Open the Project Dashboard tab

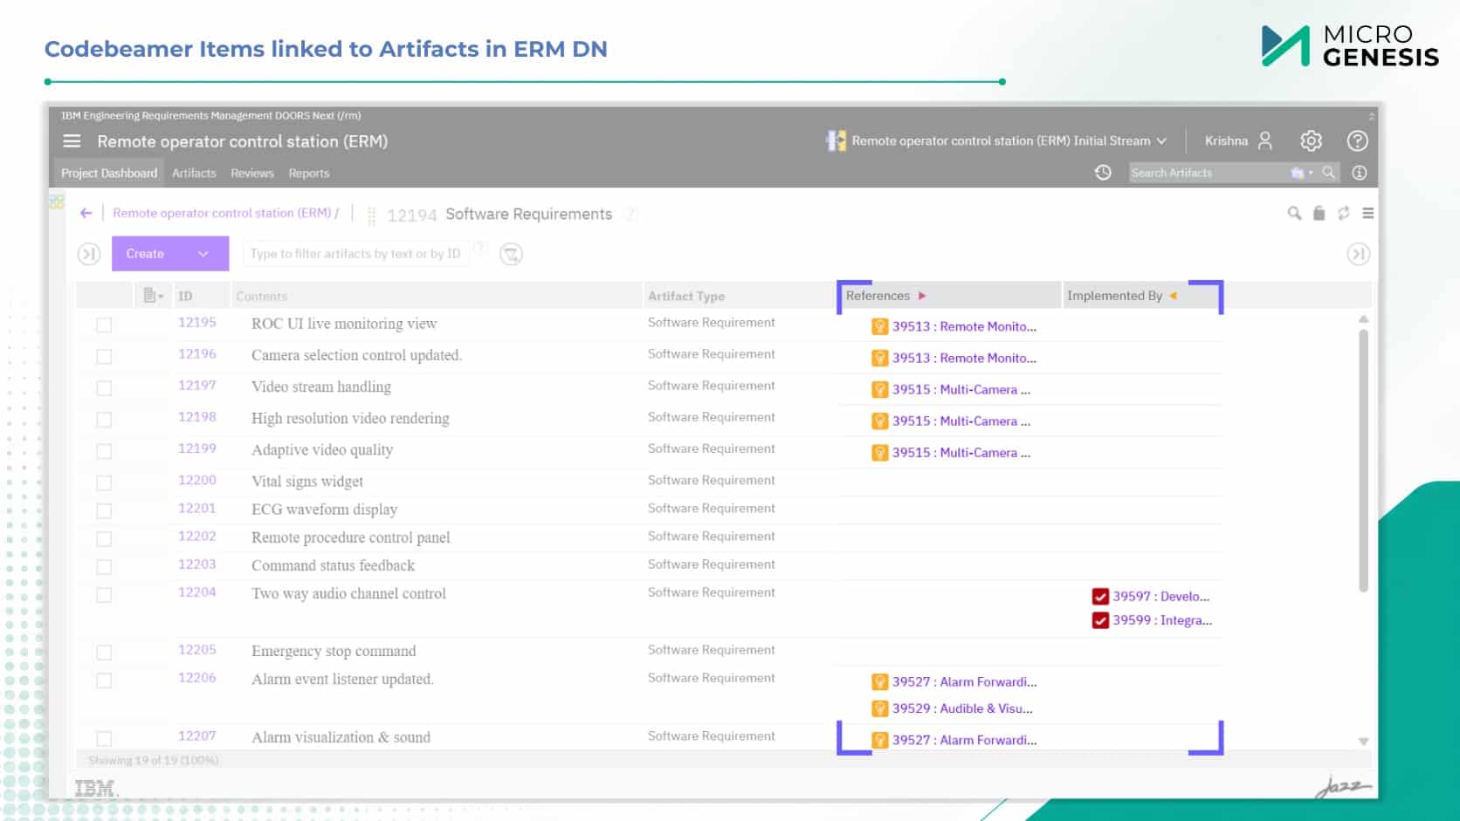point(109,173)
